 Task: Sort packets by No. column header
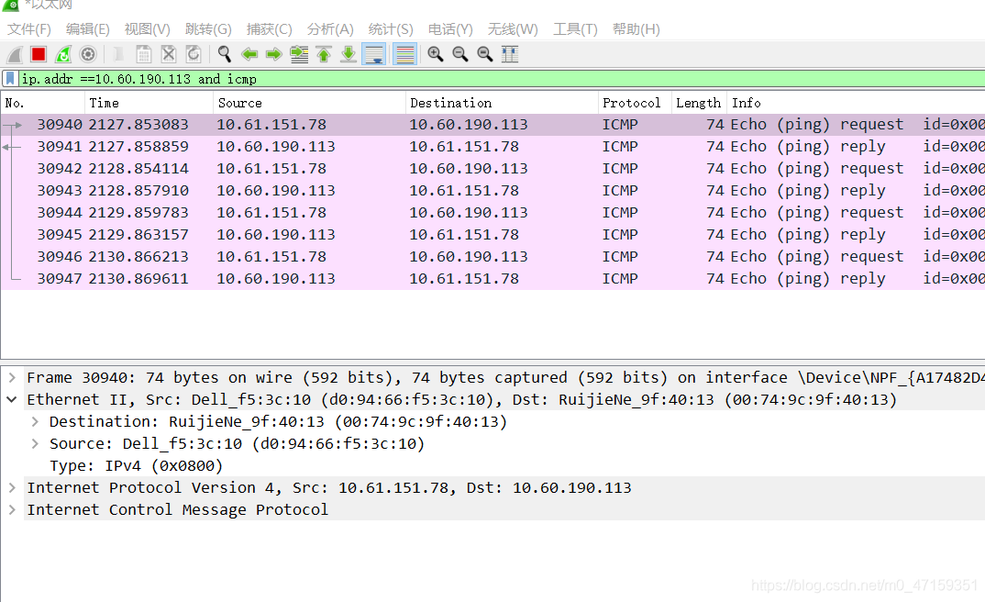pyautogui.click(x=43, y=103)
